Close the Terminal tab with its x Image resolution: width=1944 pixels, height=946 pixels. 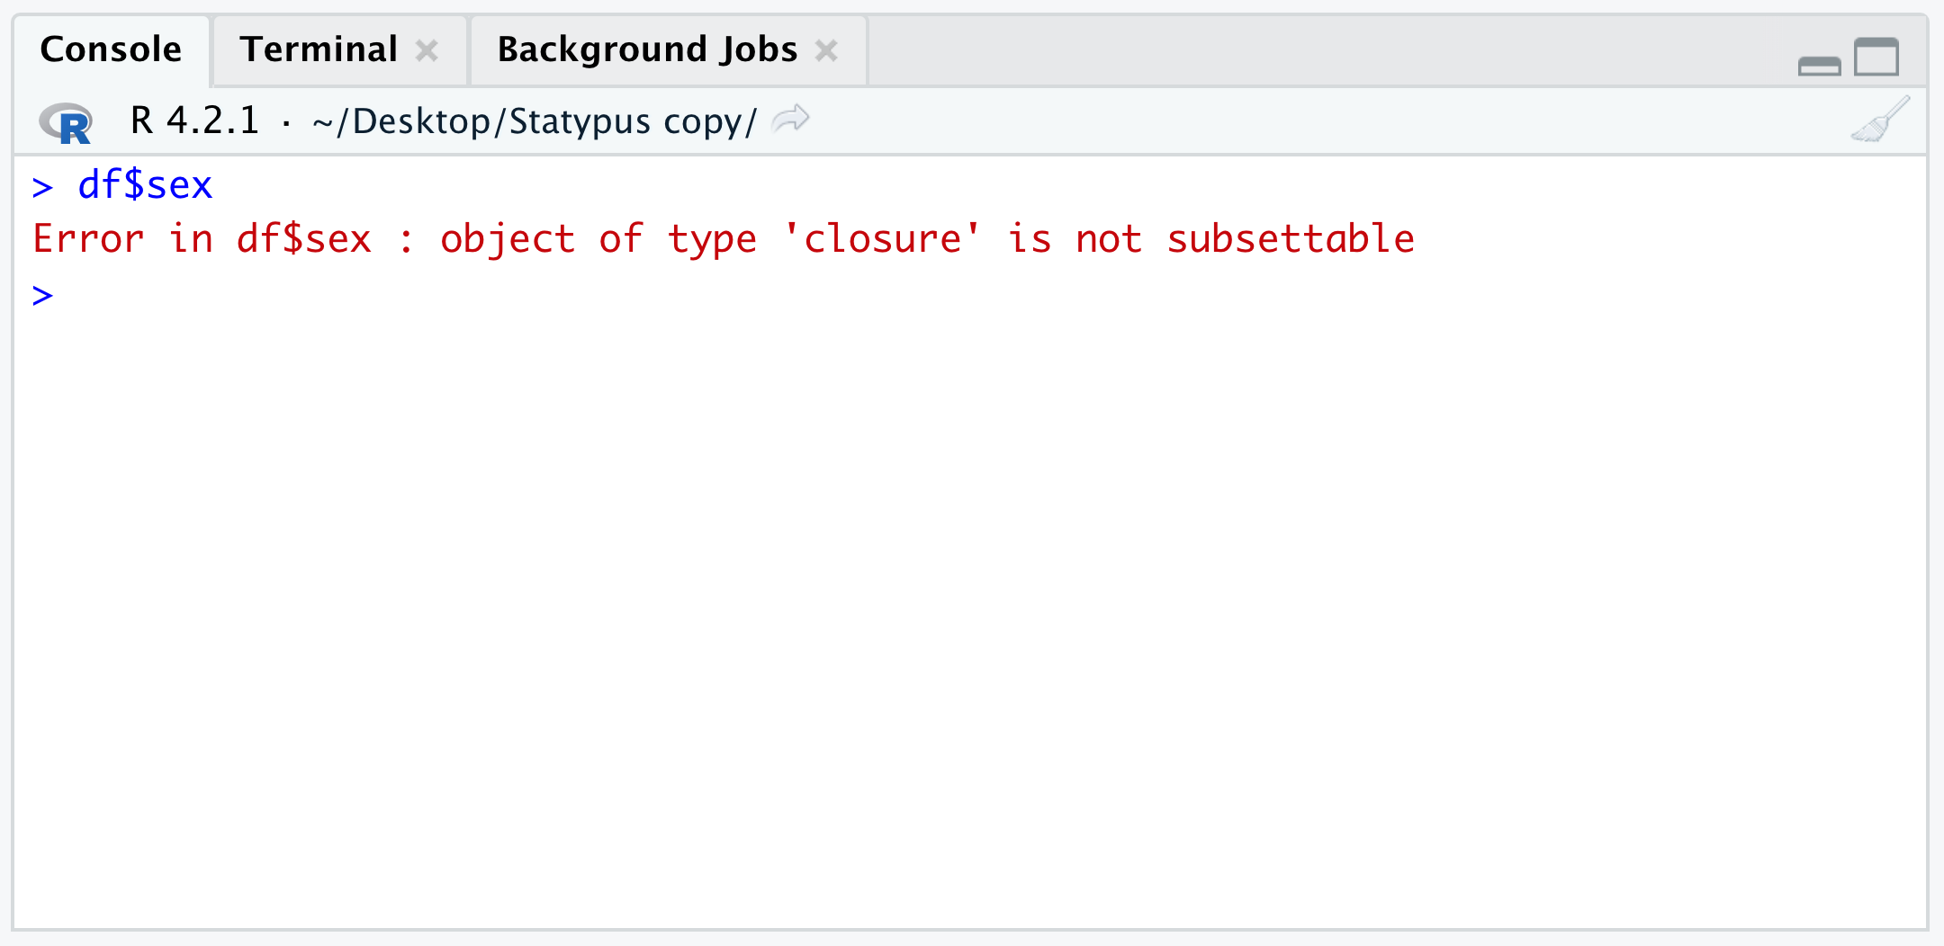click(x=429, y=51)
